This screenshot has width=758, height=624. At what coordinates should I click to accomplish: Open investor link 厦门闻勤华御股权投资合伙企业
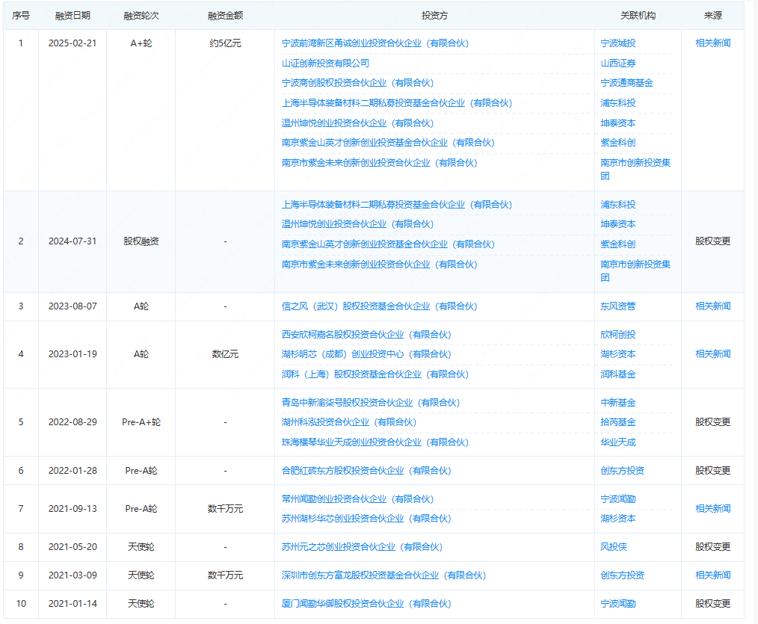366,604
